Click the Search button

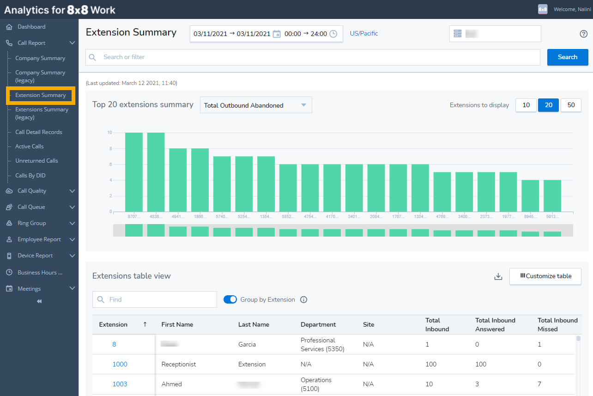[567, 57]
